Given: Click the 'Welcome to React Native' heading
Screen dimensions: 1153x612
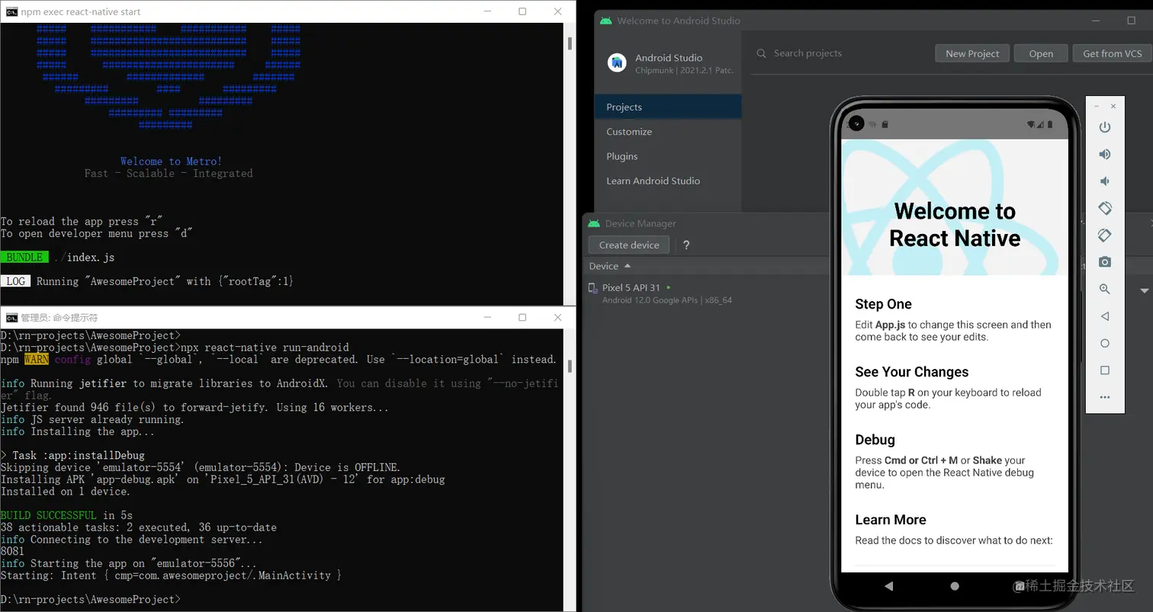Looking at the screenshot, I should pos(954,225).
